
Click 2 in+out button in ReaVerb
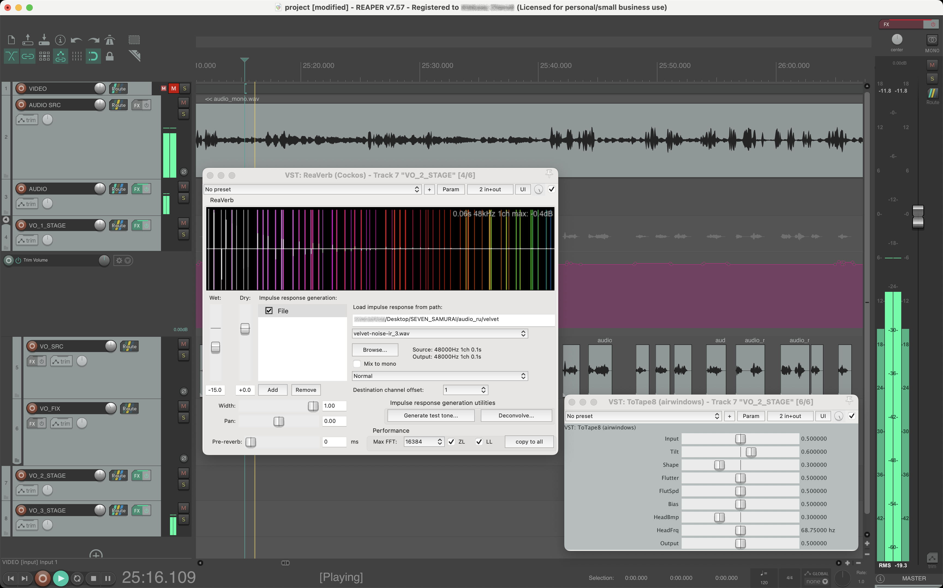pos(490,189)
